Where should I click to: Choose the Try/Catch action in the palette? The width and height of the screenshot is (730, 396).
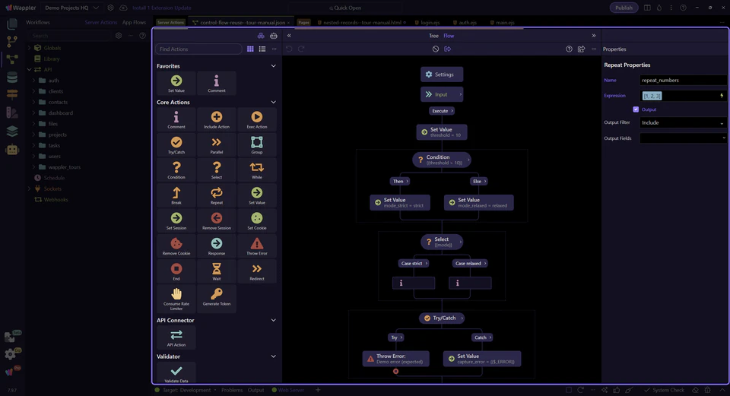[176, 145]
